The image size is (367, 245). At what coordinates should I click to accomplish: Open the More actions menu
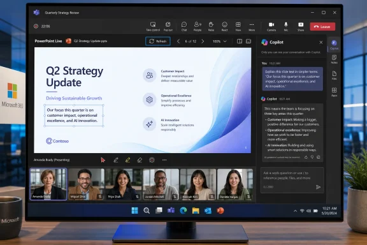[x=252, y=27]
